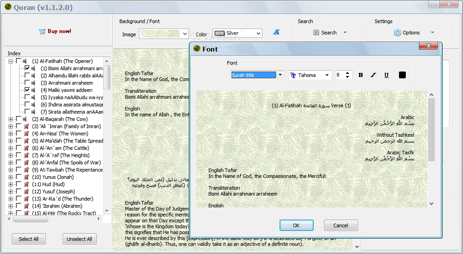
Task: Expand the At-Tawbah (The Repentance) node
Action: pyautogui.click(x=10, y=170)
